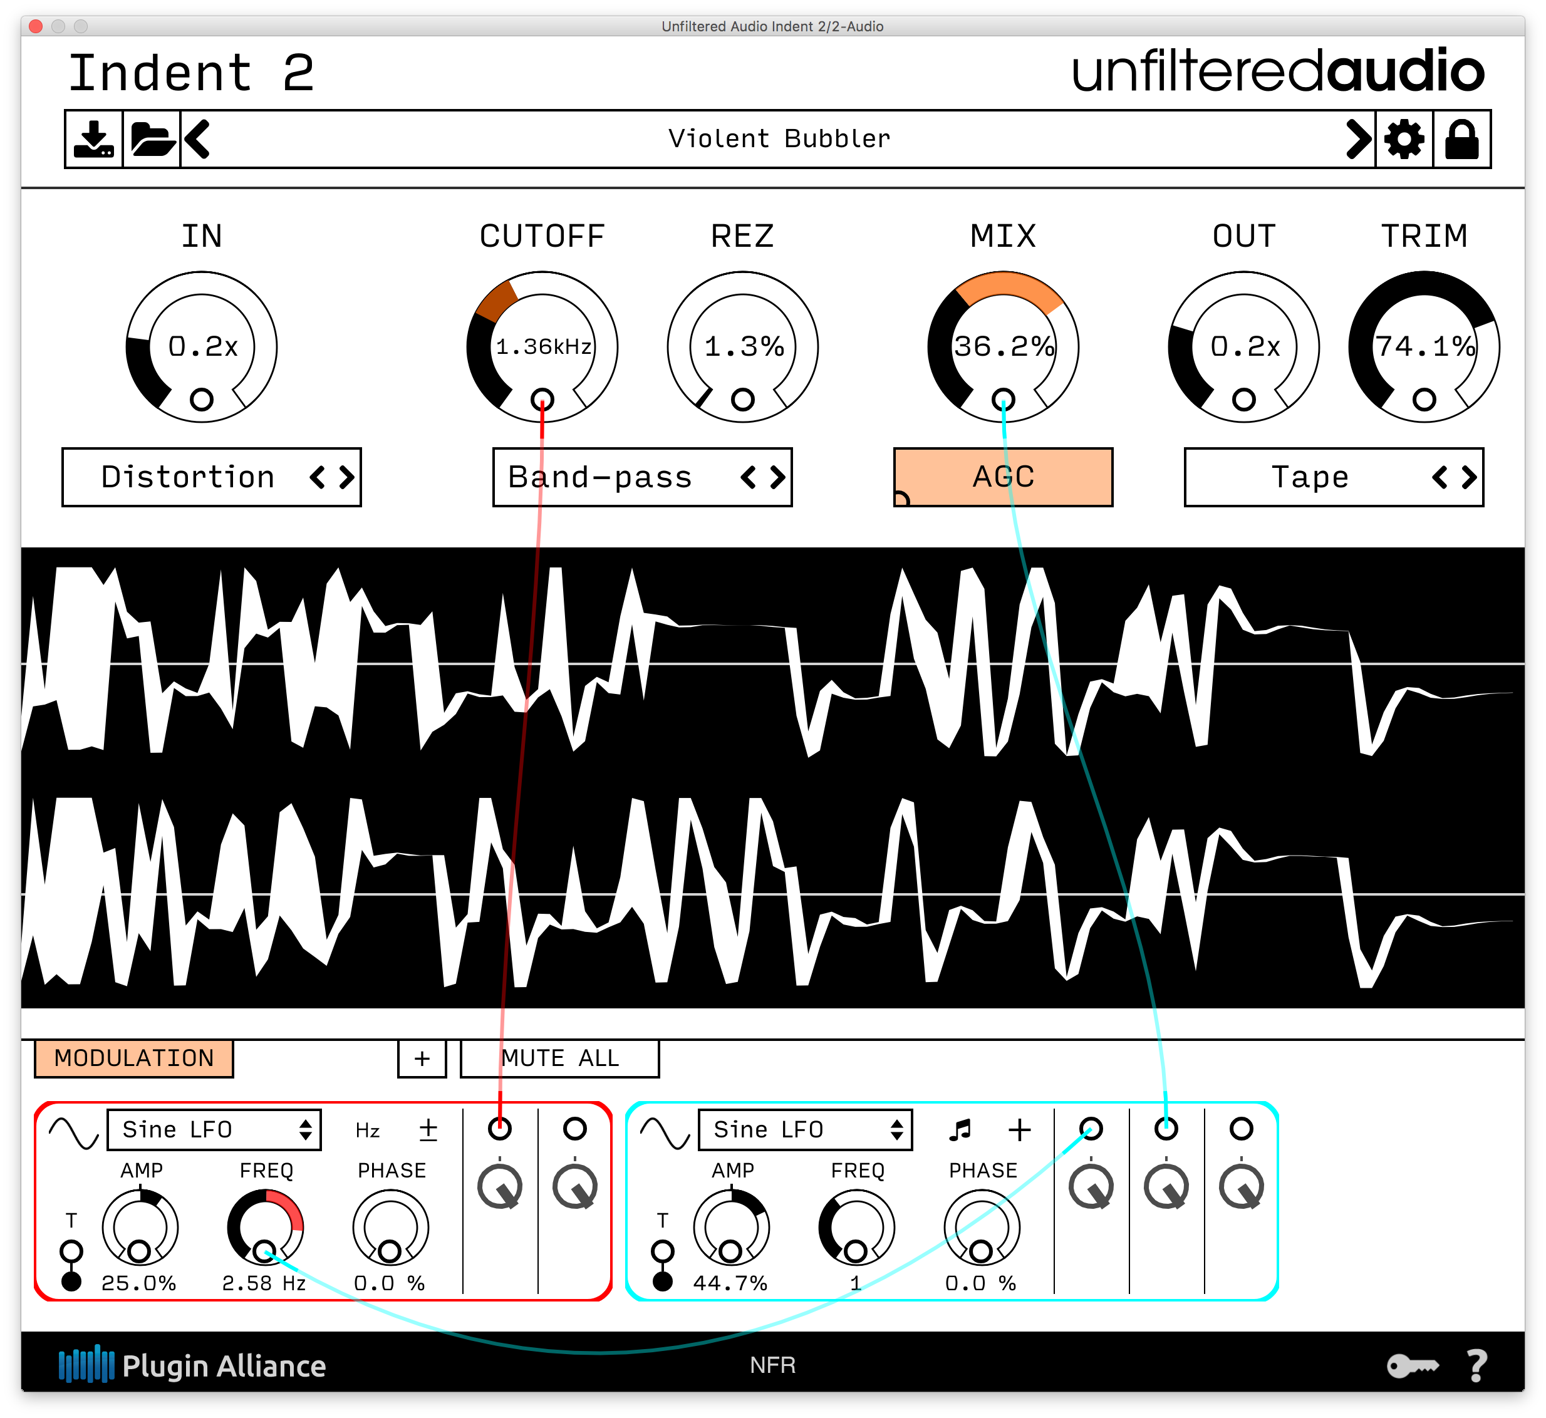1546x1418 pixels.
Task: Toggle the red LFO Hz rate mode
Action: click(x=368, y=1131)
